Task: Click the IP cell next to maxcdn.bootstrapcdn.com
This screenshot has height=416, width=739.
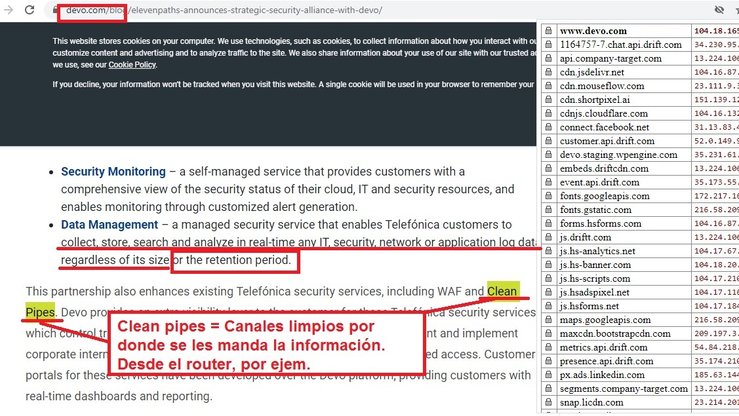Action: [x=715, y=333]
